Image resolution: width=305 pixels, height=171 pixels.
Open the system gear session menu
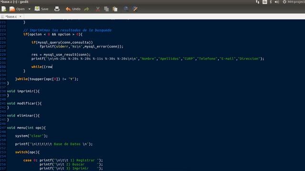click(x=285, y=2)
